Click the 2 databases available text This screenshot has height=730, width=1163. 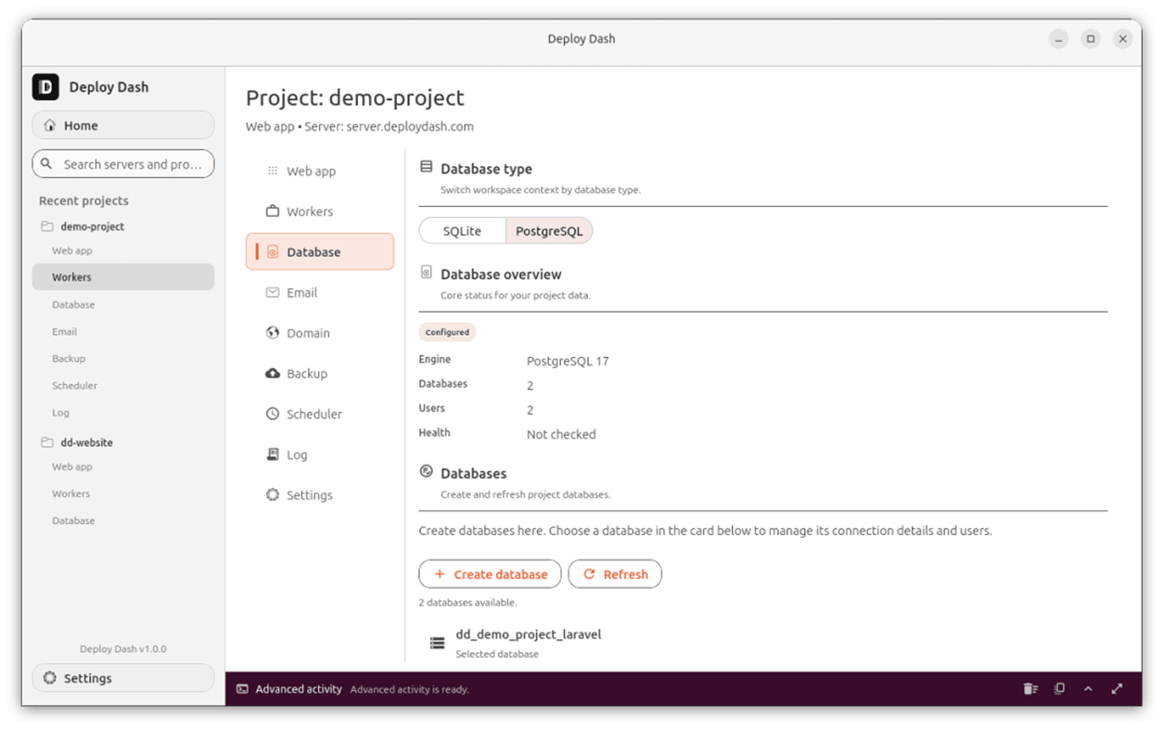(467, 603)
